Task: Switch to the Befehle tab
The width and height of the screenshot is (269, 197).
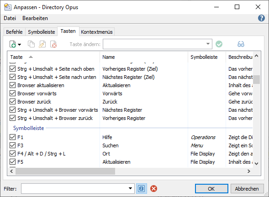Action: click(x=14, y=32)
